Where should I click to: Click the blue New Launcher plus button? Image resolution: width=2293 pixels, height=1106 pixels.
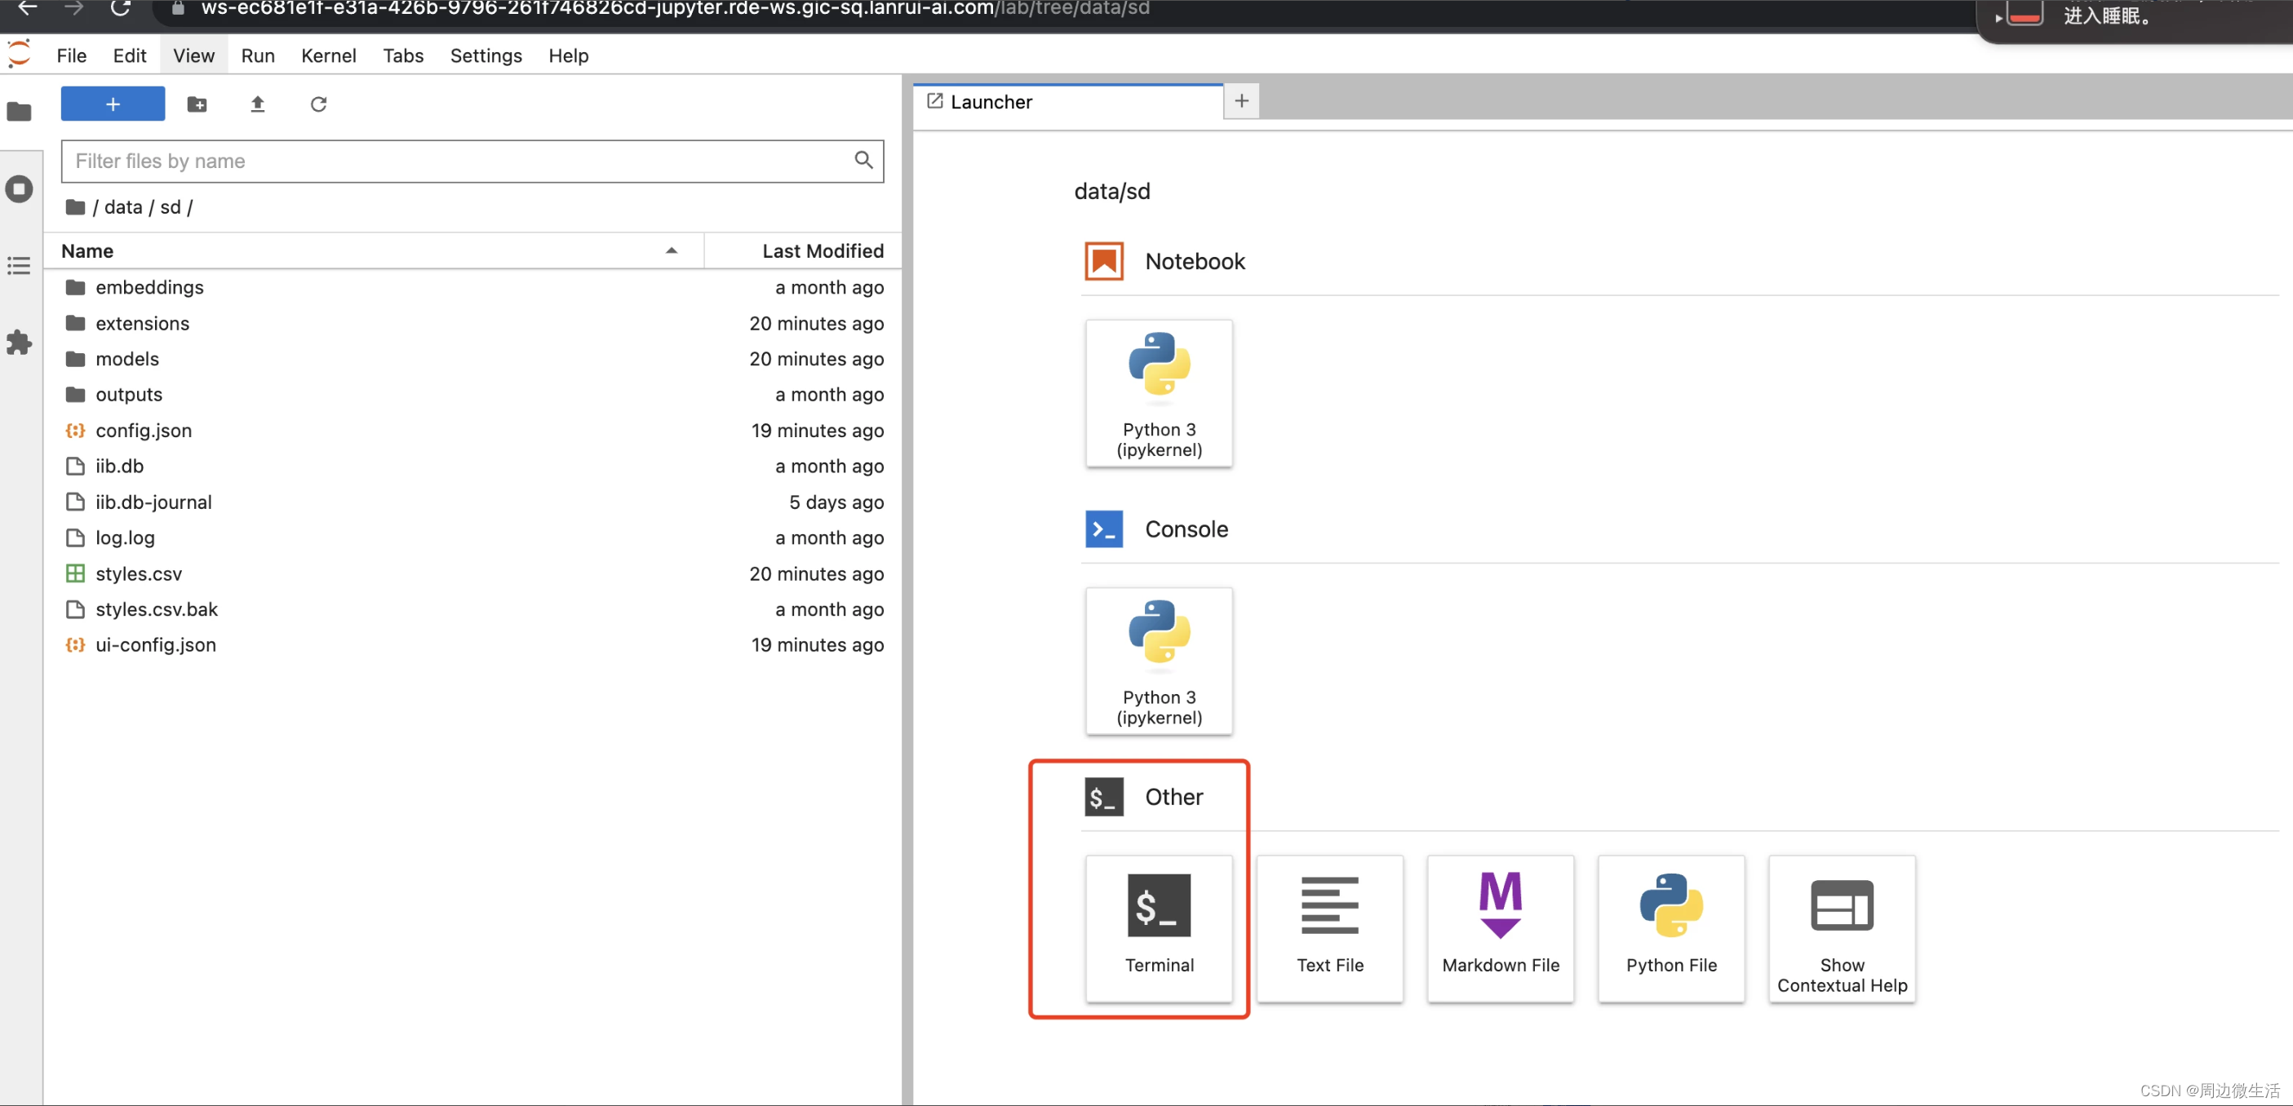tap(112, 104)
